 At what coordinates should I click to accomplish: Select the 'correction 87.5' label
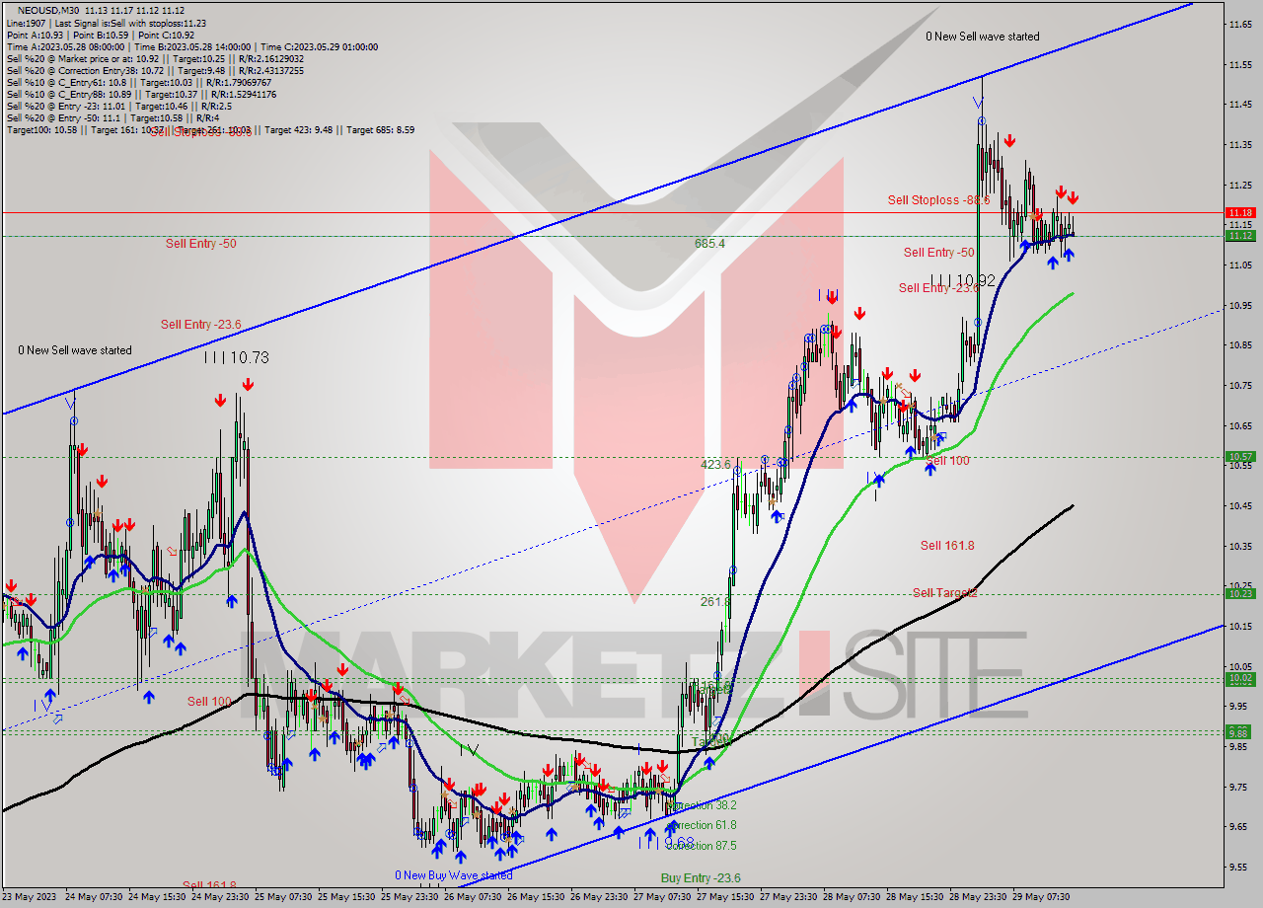[x=703, y=846]
